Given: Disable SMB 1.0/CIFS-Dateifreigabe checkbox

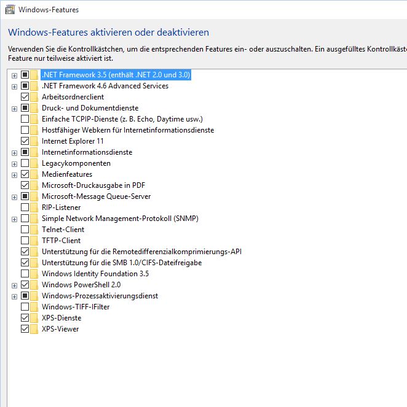Looking at the screenshot, I should 25,262.
